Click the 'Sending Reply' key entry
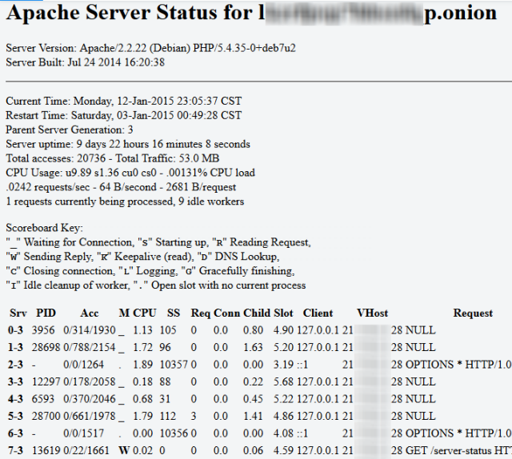Viewport: 512px width, 459px height. (50, 257)
